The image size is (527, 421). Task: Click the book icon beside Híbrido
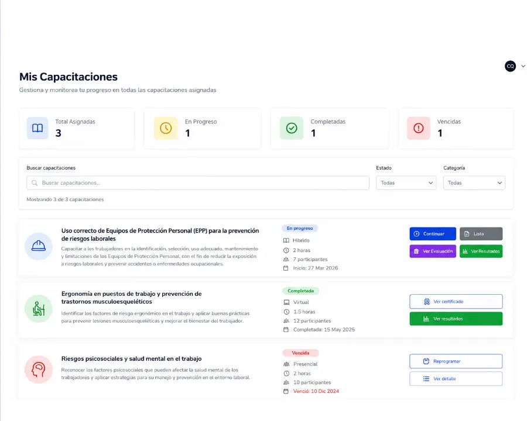click(x=286, y=240)
